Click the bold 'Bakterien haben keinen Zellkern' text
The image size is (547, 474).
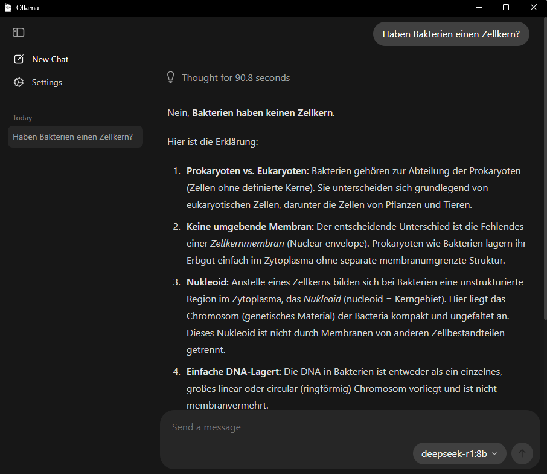click(x=262, y=113)
